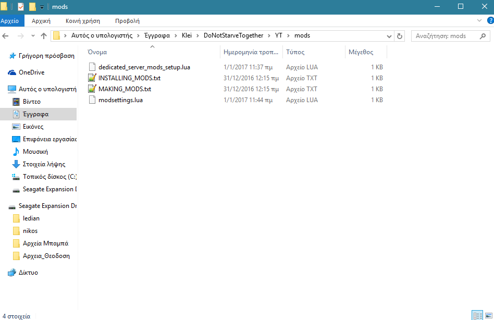
Task: Open the recent locations dropdown arrow
Action: coord(33,36)
